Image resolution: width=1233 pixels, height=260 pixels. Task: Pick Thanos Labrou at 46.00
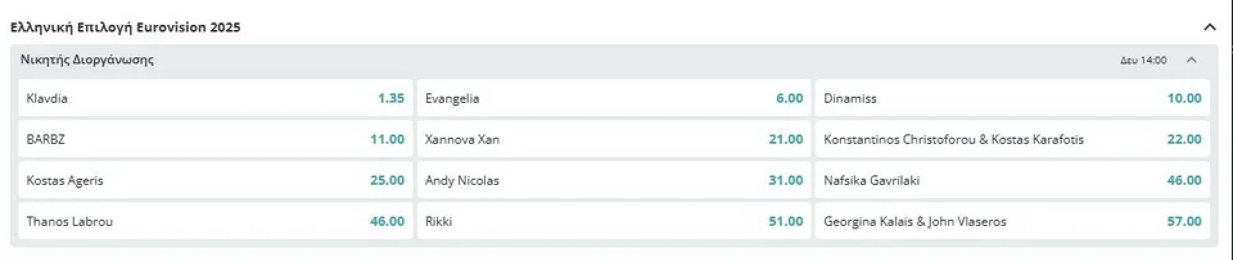215,221
